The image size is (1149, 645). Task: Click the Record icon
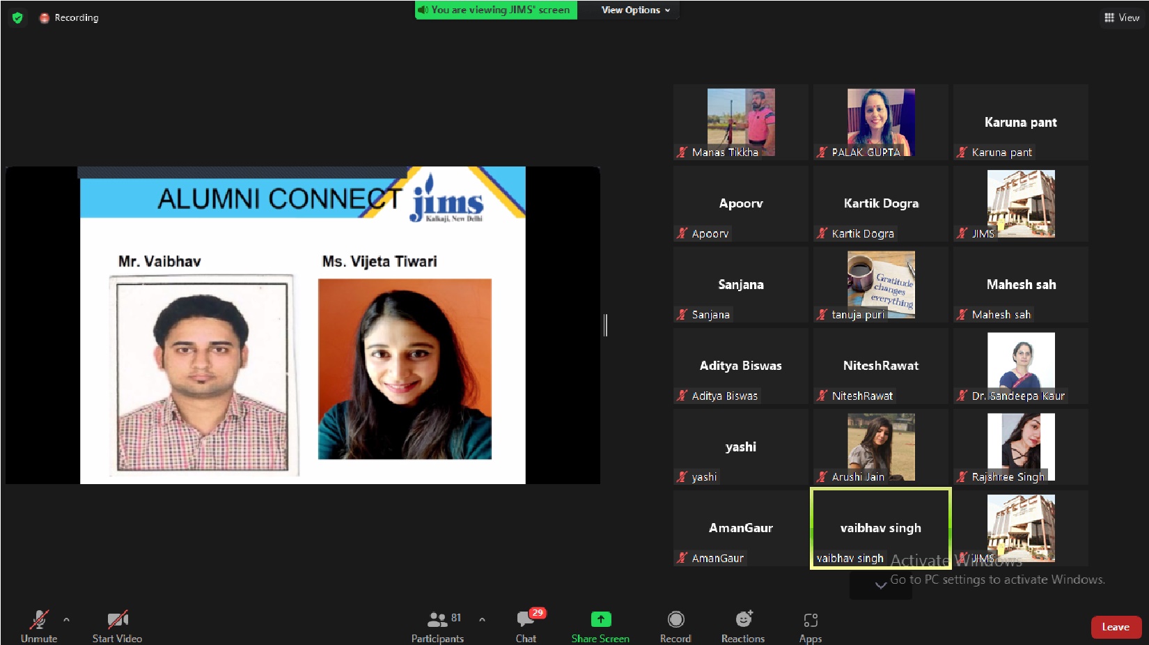point(675,619)
